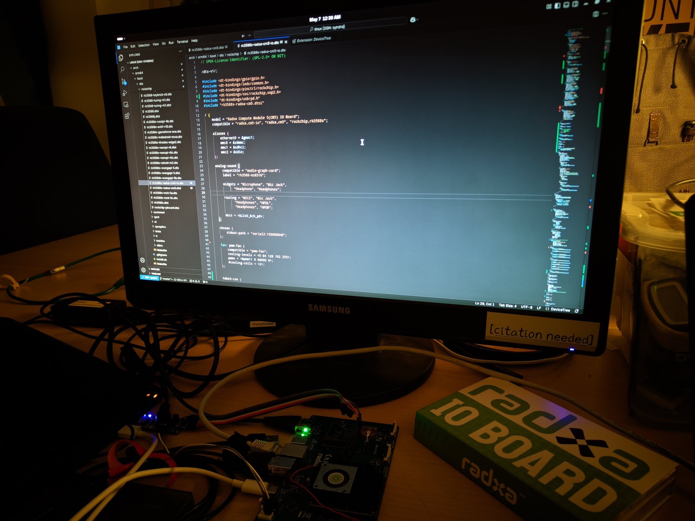Click the Go Back arrow in title bar
Viewport: 695px width, 521px height.
243,36
